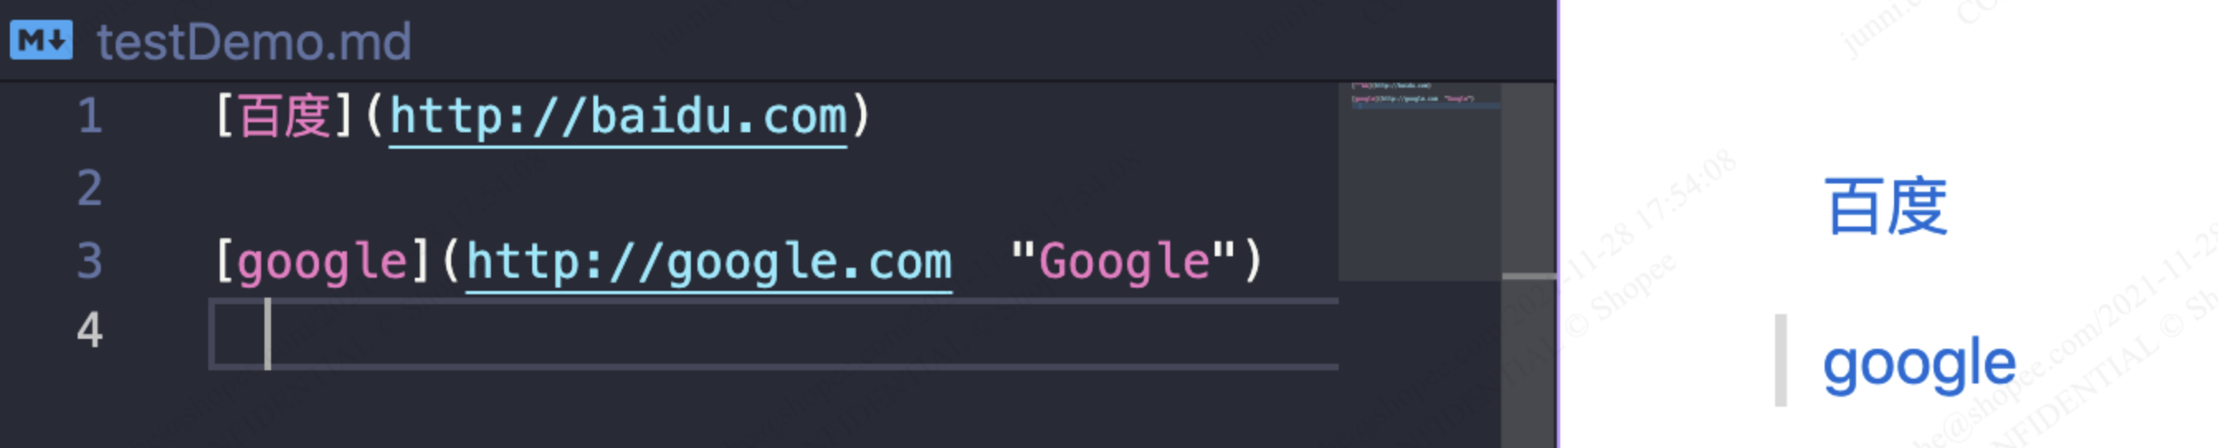
Task: Click the 百度 link text in editor
Action: (x=284, y=117)
